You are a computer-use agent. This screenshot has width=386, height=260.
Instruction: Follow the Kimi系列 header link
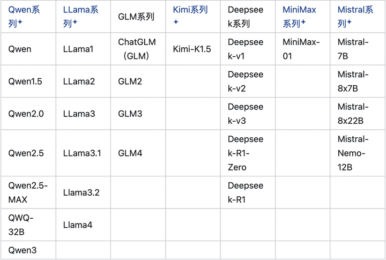coord(190,10)
